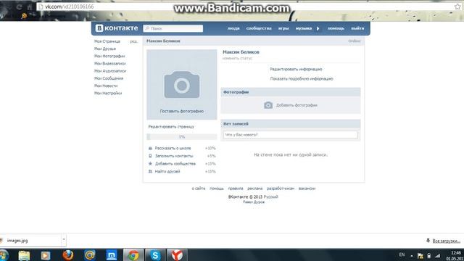Screen dimensions: 464x261
Task: Click the small camera icon by Добавить фотографии
Action: coord(268,105)
